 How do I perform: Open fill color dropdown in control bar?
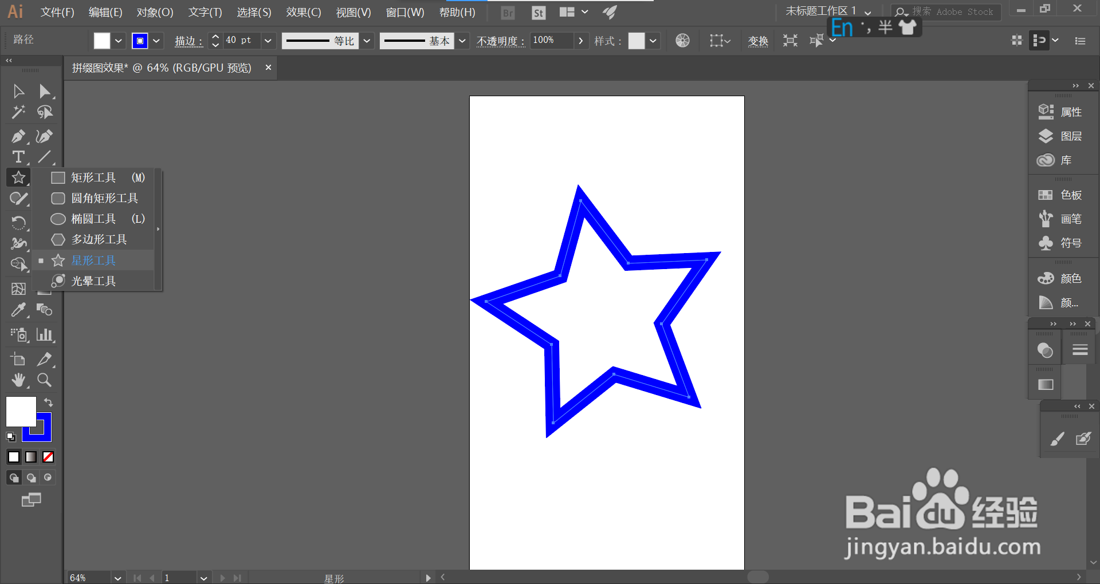point(119,41)
